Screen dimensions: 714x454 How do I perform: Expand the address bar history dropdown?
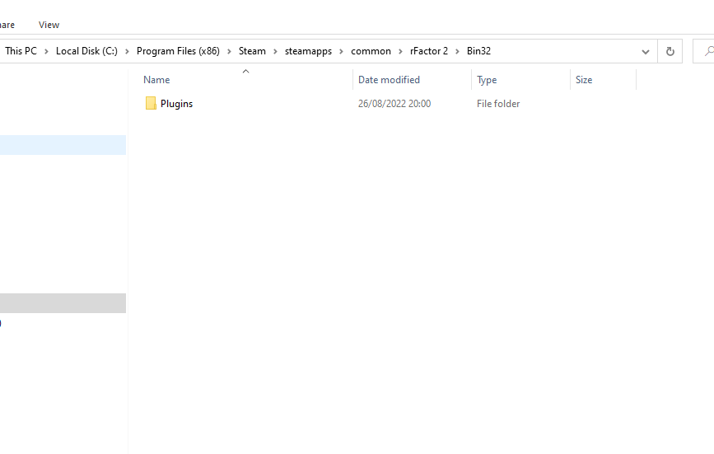point(646,51)
